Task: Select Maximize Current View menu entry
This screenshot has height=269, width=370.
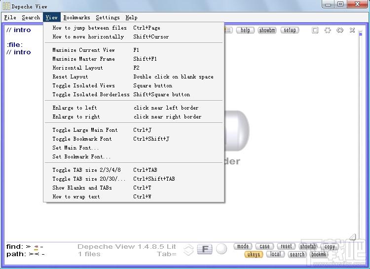Action: [x=134, y=50]
